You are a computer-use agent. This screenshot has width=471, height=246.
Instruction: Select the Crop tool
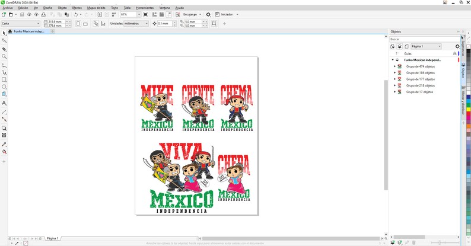[x=4, y=49]
